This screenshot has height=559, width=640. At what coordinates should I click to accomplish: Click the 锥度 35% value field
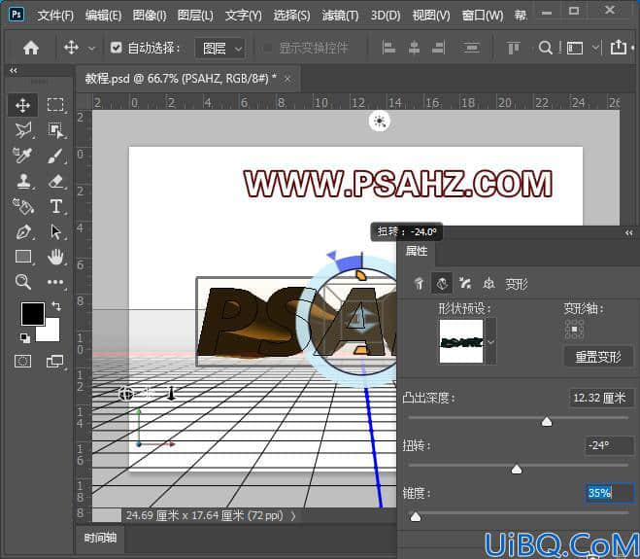610,493
